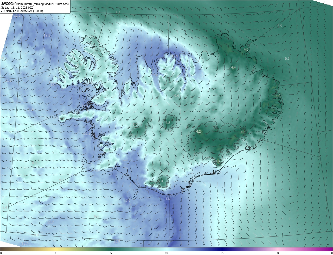Click the '10' tick on the color scale
Screen dimensions: 333x255
click(166, 253)
